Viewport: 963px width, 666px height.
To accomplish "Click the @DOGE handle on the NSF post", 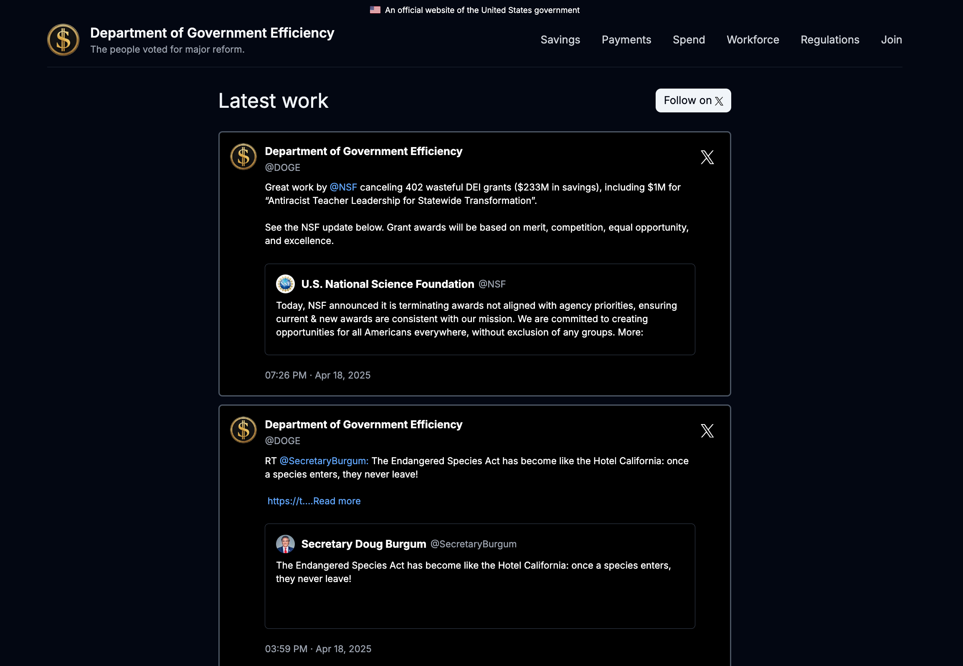I will [x=283, y=168].
